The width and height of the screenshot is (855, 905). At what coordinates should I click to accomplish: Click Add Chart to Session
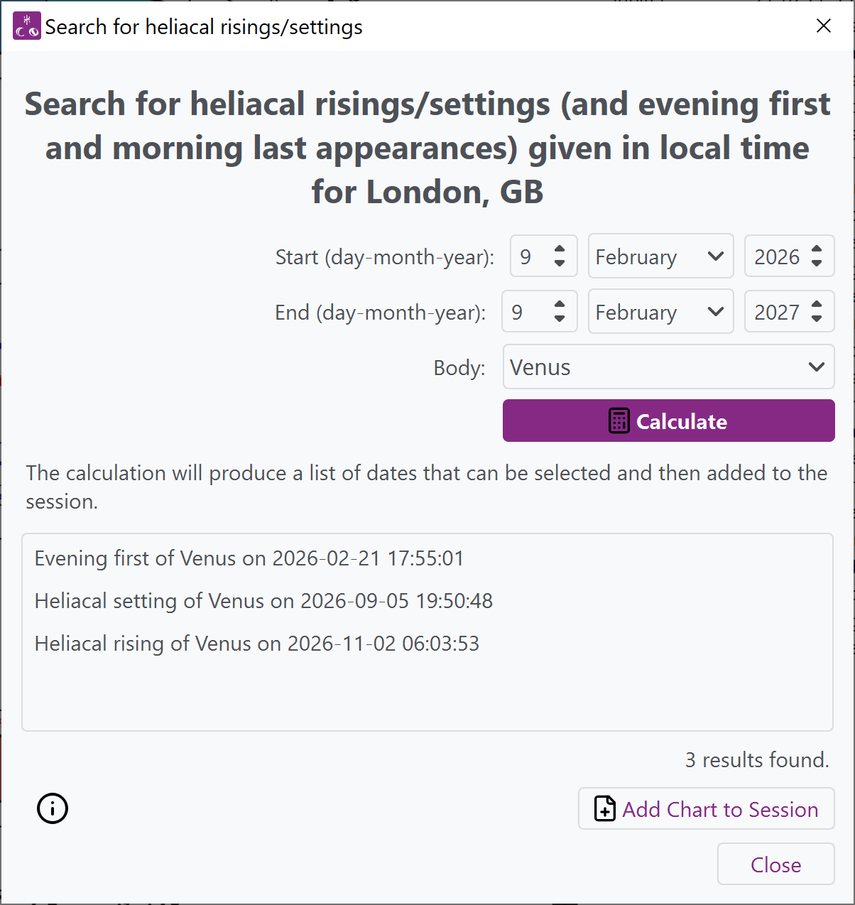[706, 809]
